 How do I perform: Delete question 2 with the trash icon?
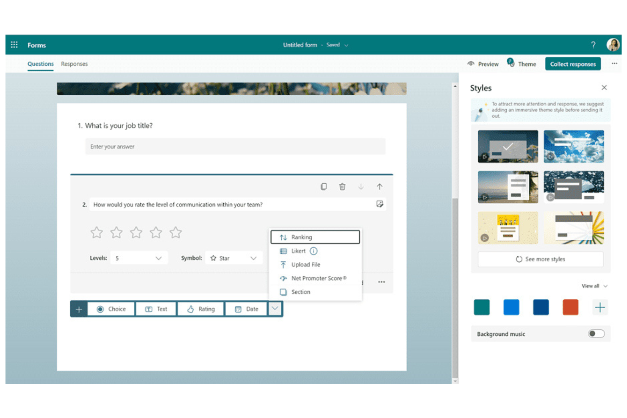(x=342, y=186)
